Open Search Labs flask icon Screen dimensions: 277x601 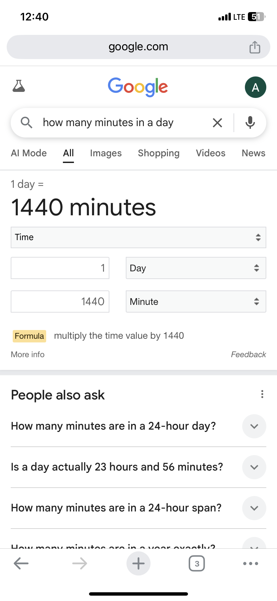coord(19,86)
